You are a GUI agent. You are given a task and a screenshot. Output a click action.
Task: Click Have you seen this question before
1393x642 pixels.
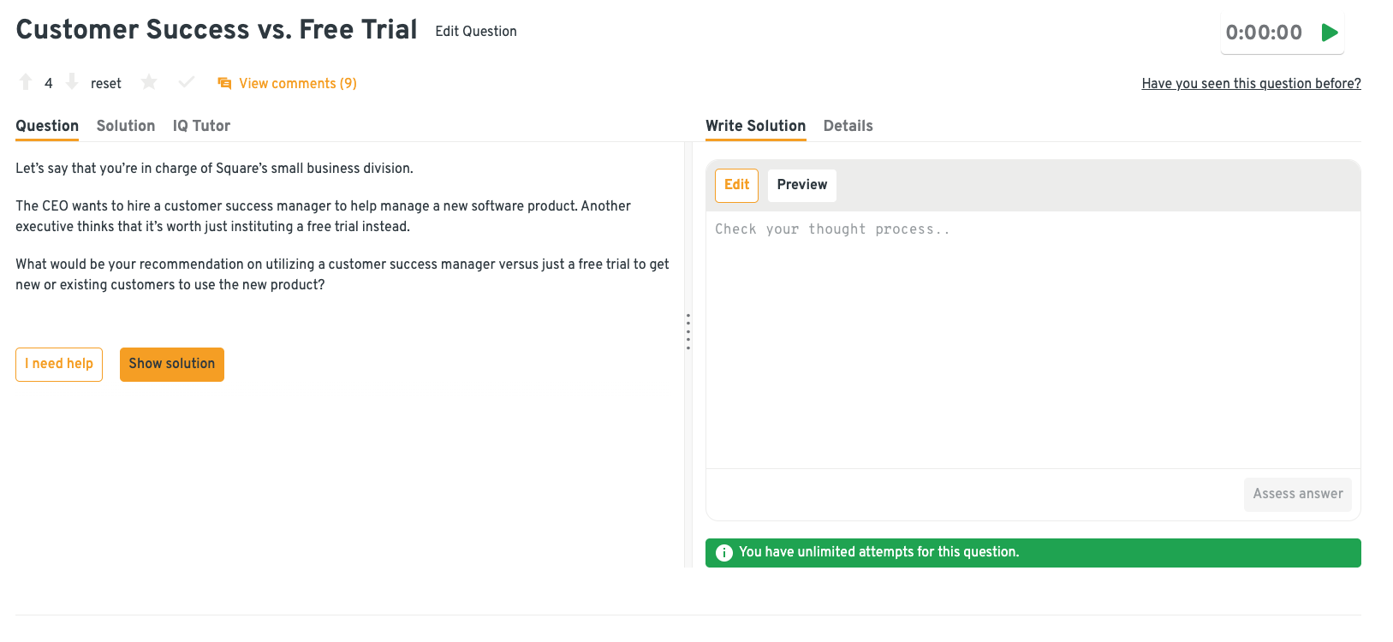click(1251, 84)
